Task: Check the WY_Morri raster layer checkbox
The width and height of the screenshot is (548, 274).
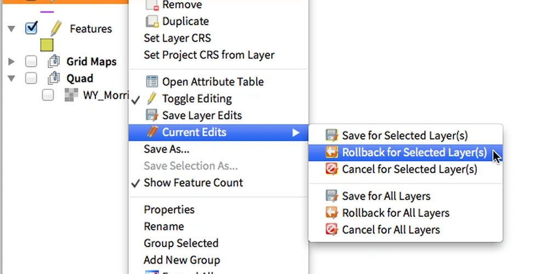Action: (x=48, y=95)
